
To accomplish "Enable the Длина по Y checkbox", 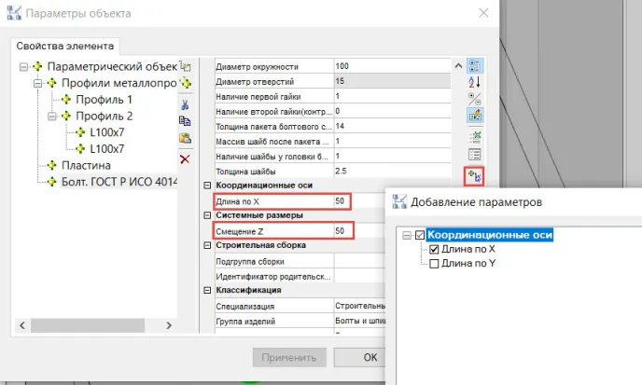I will tap(434, 264).
